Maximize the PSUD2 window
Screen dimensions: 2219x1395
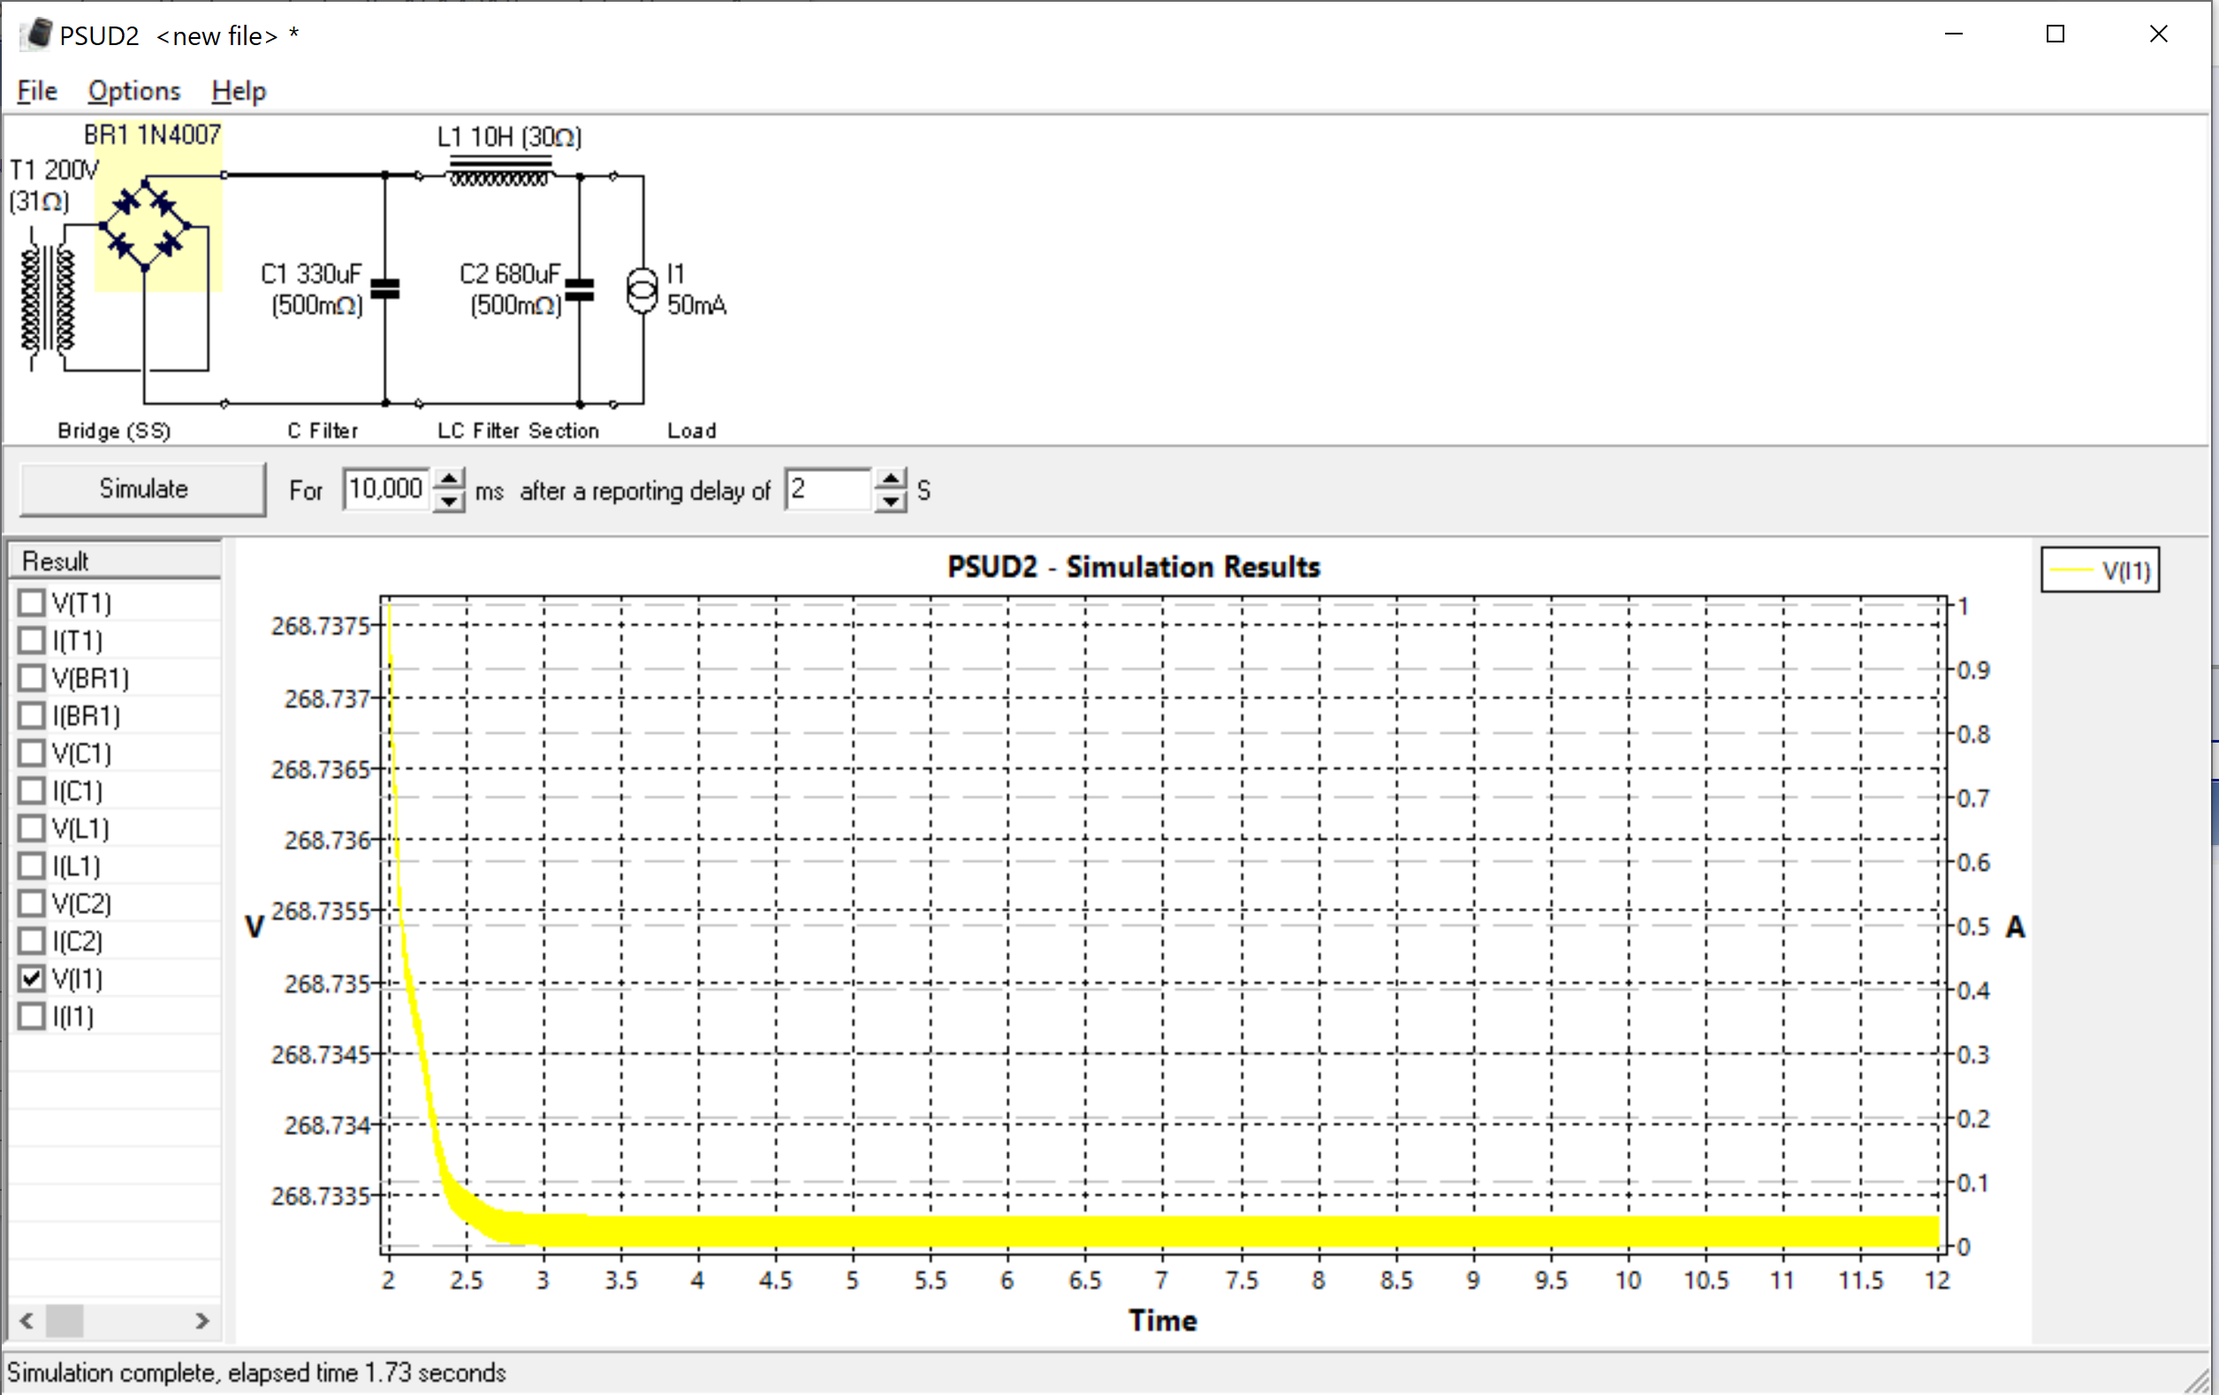(x=2056, y=34)
